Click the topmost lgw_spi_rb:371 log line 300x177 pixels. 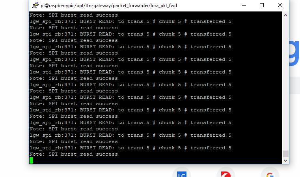tap(130, 21)
